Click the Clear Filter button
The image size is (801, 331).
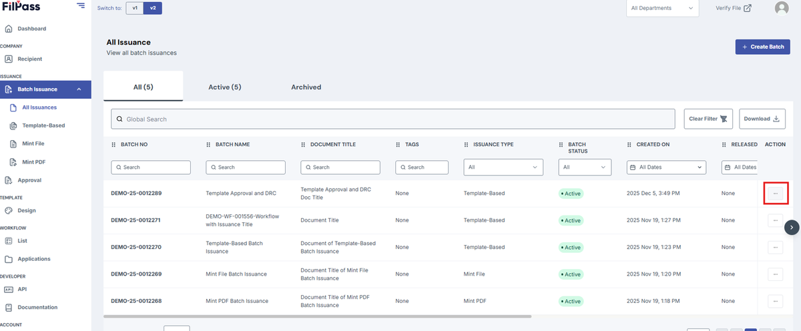(x=709, y=119)
